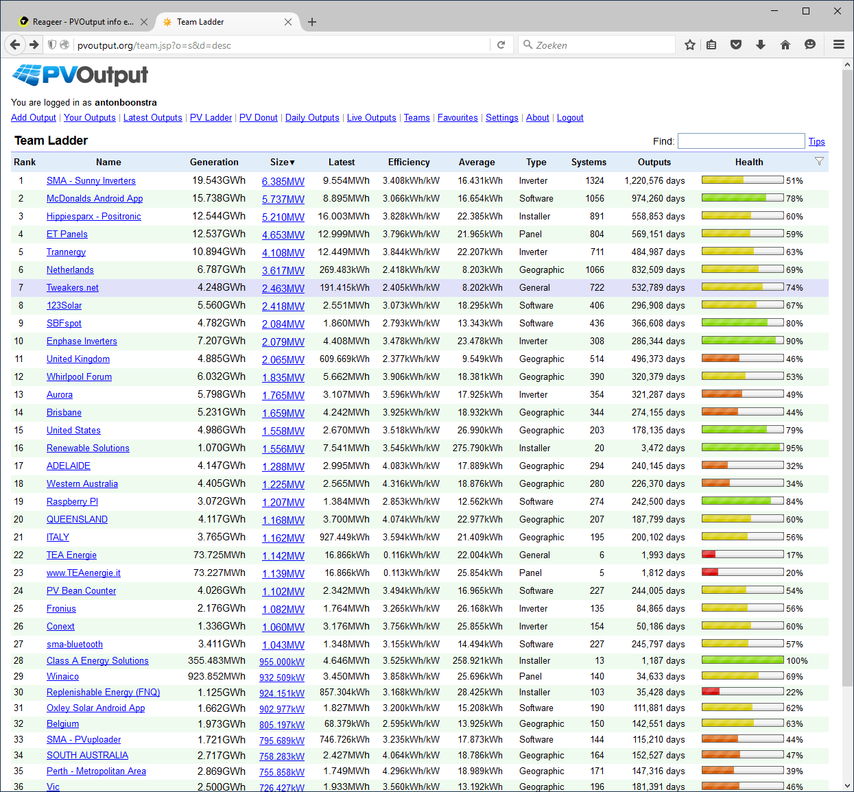This screenshot has height=792, width=854.
Task: Open the About navigation link
Action: pos(538,118)
